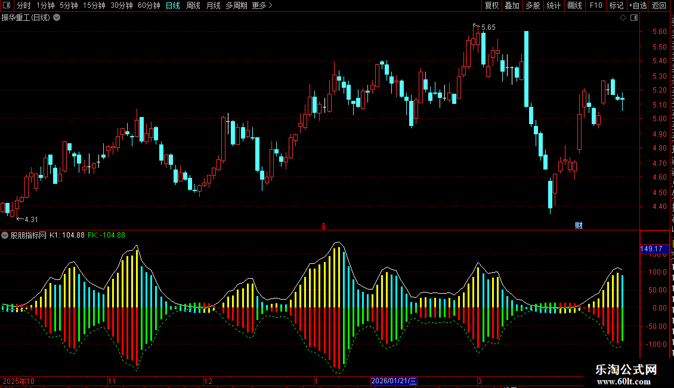The width and height of the screenshot is (674, 388).
Task: Click the 4.40 price axis label
Action: point(659,207)
